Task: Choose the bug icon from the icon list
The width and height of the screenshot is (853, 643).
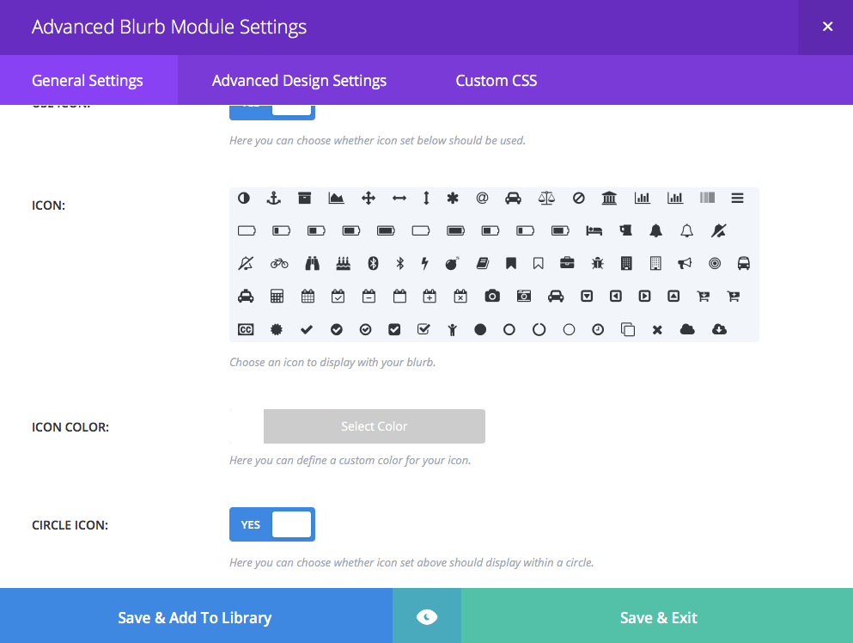Action: 596,263
